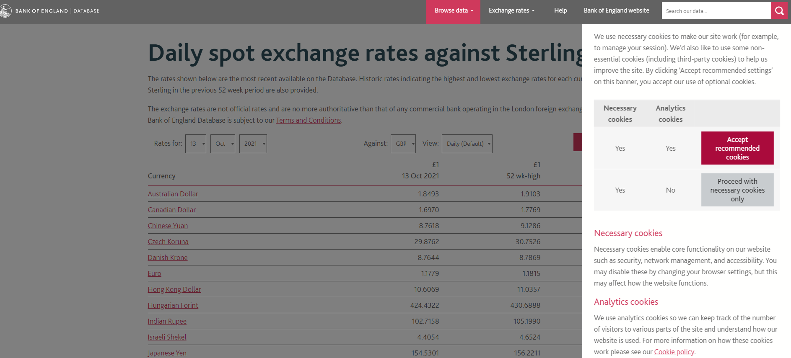791x358 pixels.
Task: Select the 52 wk-high value 30.7526
Action: point(528,242)
